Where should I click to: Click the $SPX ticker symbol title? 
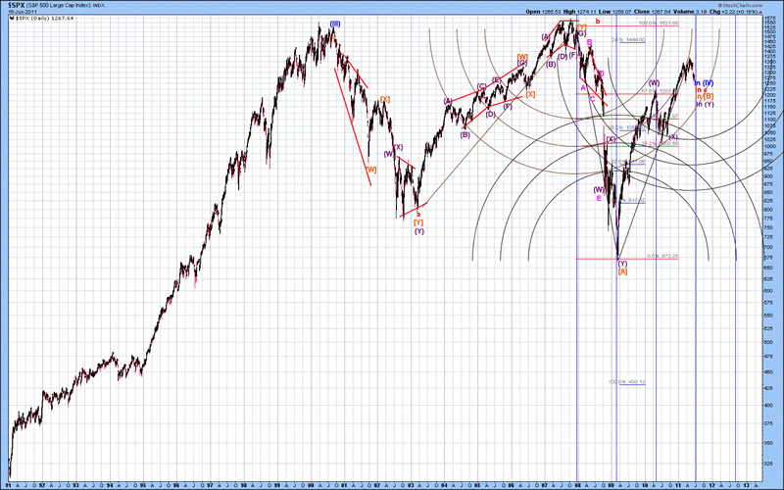pyautogui.click(x=18, y=5)
